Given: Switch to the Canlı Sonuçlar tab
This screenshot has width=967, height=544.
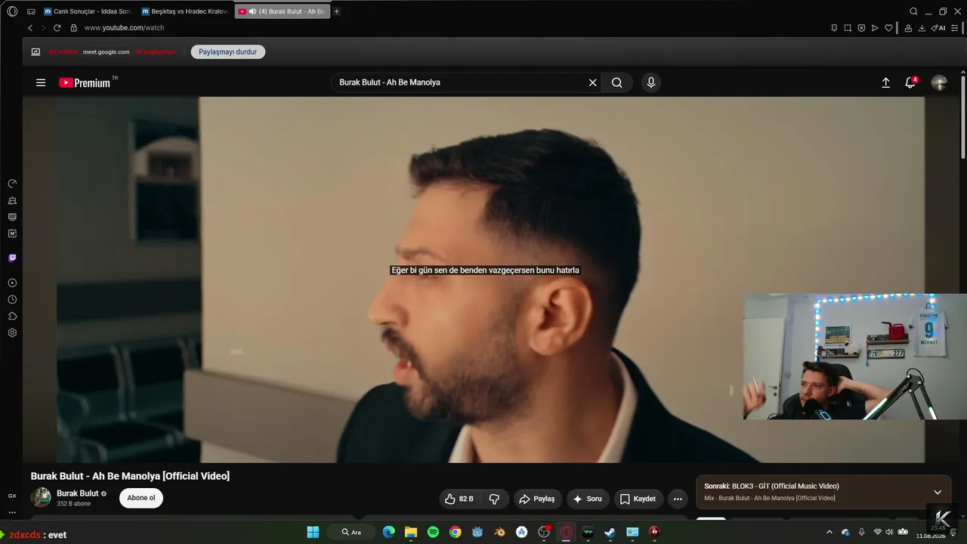Looking at the screenshot, I should click(88, 11).
